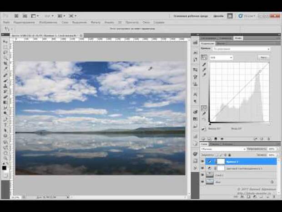Select the Eyedropper tool in the left toolbar
This screenshot has height=212, width=282.
pyautogui.click(x=5, y=69)
